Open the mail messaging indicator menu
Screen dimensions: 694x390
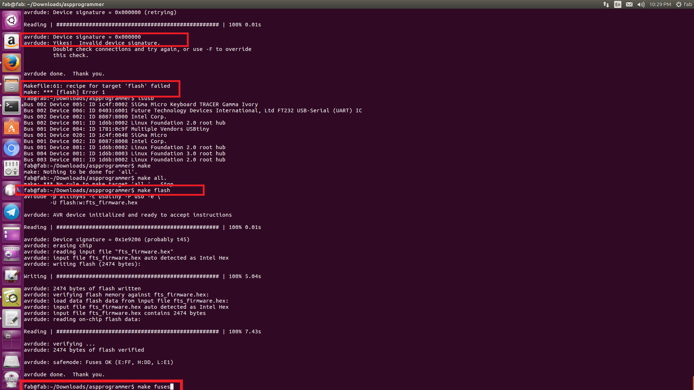[629, 4]
